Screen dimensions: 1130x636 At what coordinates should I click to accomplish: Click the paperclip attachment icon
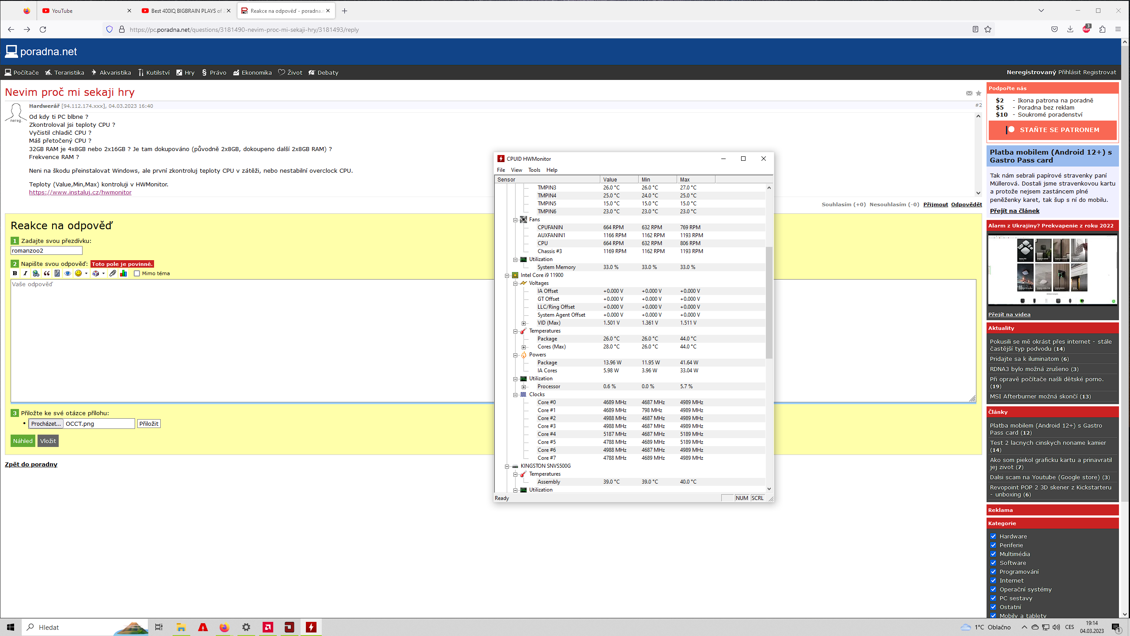(x=113, y=273)
